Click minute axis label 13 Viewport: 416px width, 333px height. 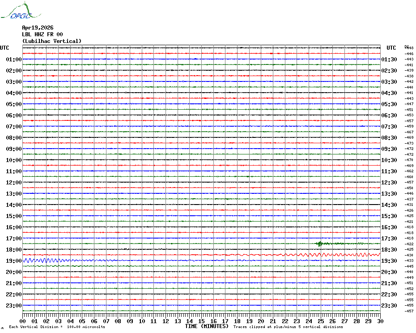[x=178, y=321]
